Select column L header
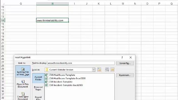This screenshot has height=100, width=178. (x=111, y=4)
